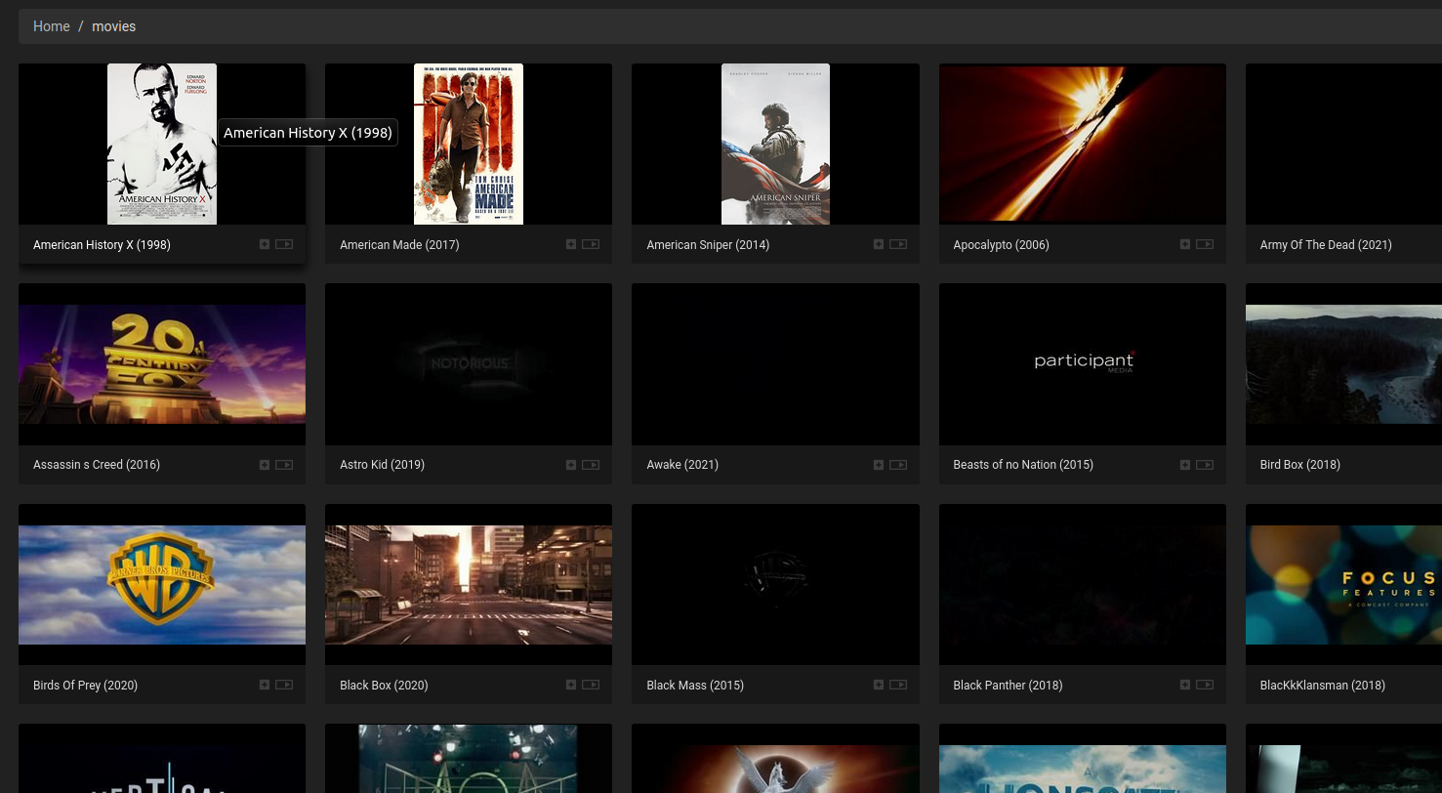
Task: Open the Apocalypto sunburst thumbnail
Action: pyautogui.click(x=1082, y=145)
